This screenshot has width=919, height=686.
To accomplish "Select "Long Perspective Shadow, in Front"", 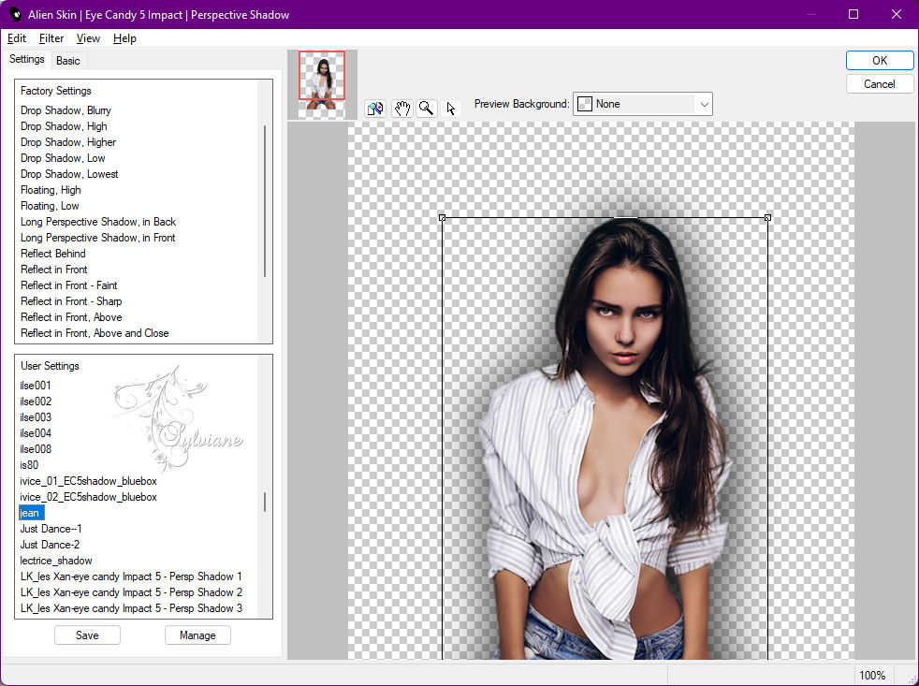I will [x=98, y=238].
